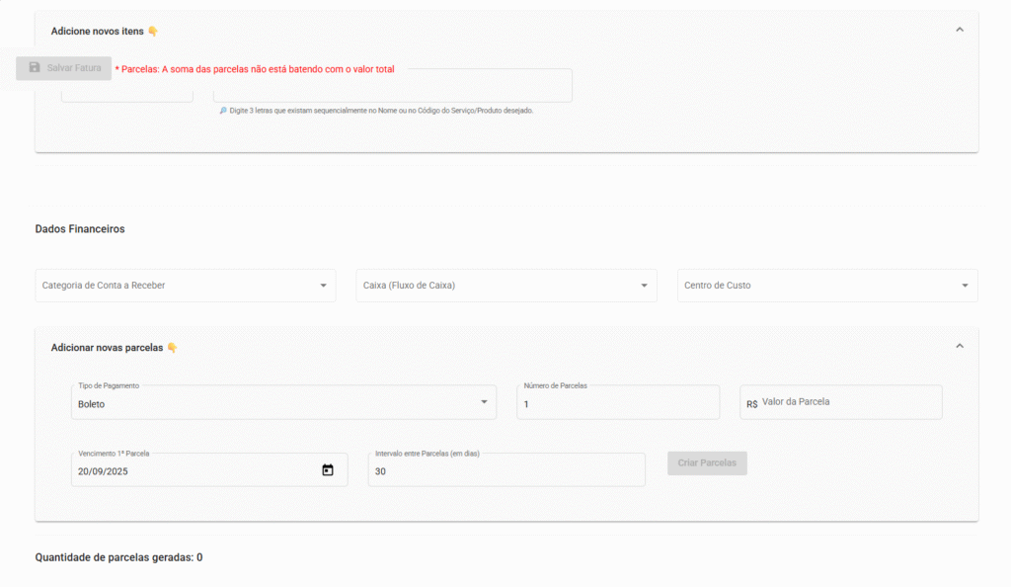Click the pointing hand emoji next to Adicione novos itens
The height and width of the screenshot is (587, 1011).
click(x=153, y=32)
